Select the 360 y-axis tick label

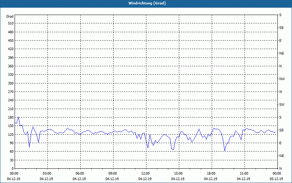click(x=11, y=66)
